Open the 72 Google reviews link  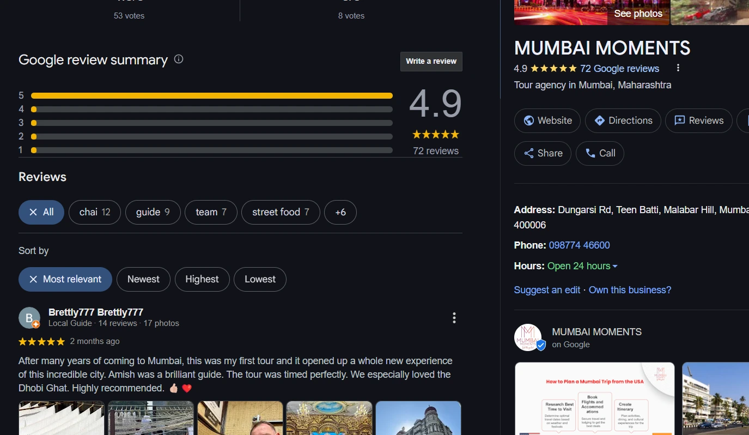pos(620,69)
